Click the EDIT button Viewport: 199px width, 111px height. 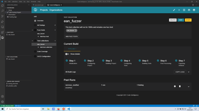181,20
